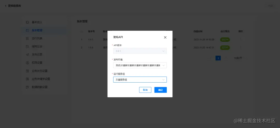Expand the 运行服务组 dropdown showing 灰度服务组
The width and height of the screenshot is (280, 128).
[140, 80]
